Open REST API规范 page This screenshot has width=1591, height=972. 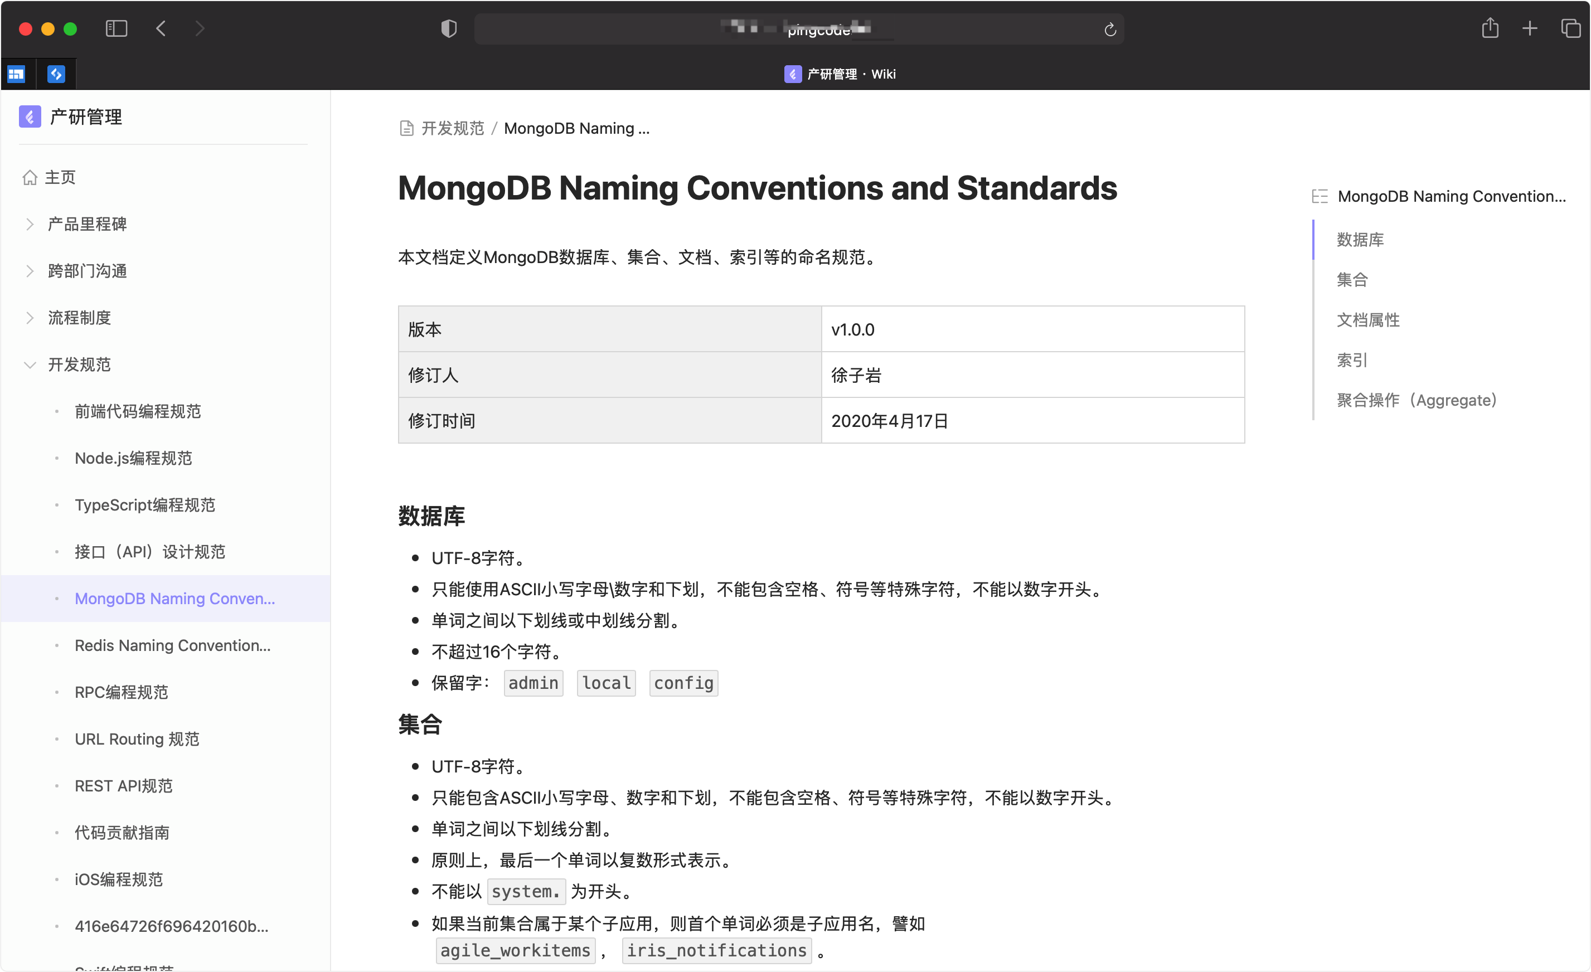click(123, 785)
